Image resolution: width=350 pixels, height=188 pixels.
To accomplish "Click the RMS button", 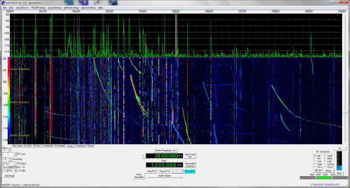I will coord(339,174).
